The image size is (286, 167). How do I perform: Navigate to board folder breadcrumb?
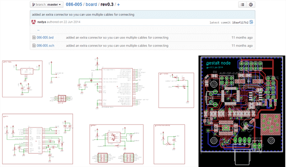(x=91, y=4)
